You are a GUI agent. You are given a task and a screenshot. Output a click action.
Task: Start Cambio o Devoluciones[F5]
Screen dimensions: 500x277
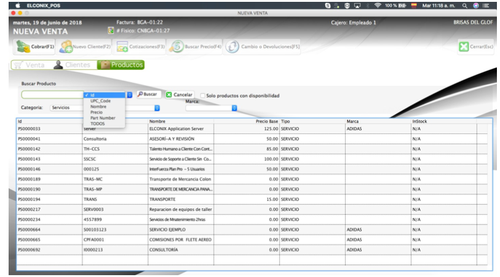tap(262, 47)
